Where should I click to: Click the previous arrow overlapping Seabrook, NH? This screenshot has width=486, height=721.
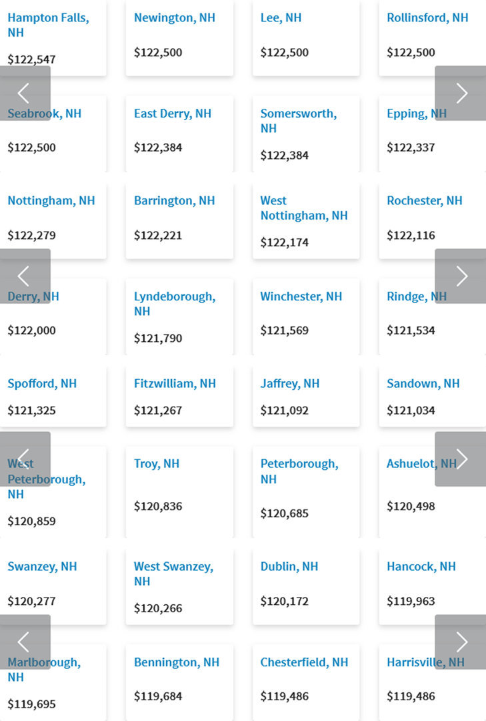[x=25, y=93]
